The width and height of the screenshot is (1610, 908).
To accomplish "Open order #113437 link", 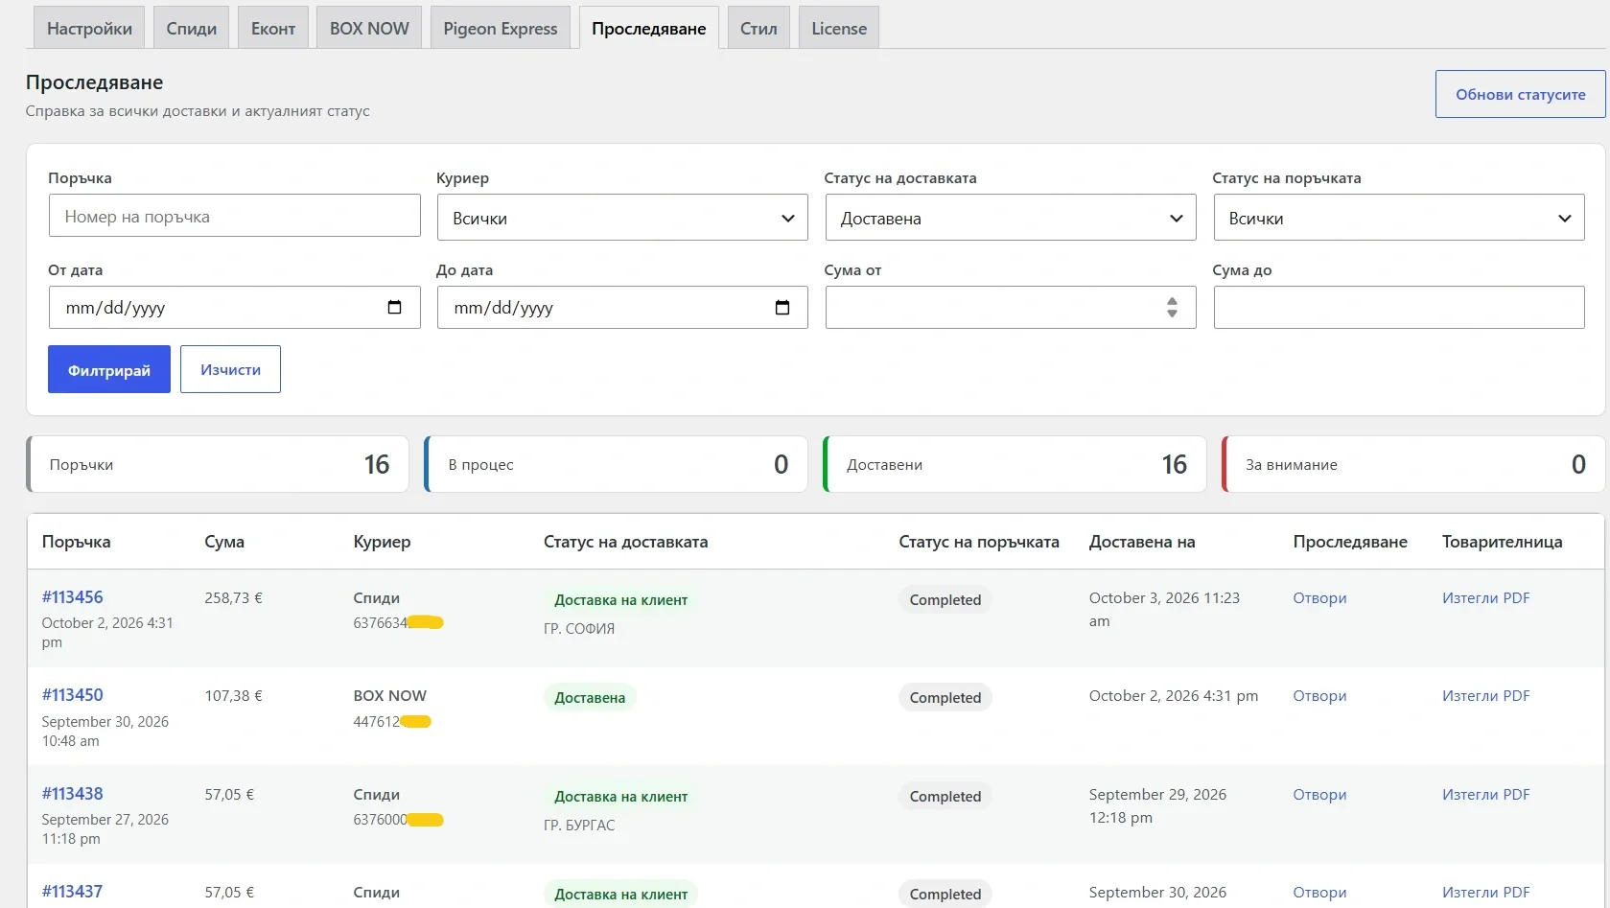I will (73, 892).
